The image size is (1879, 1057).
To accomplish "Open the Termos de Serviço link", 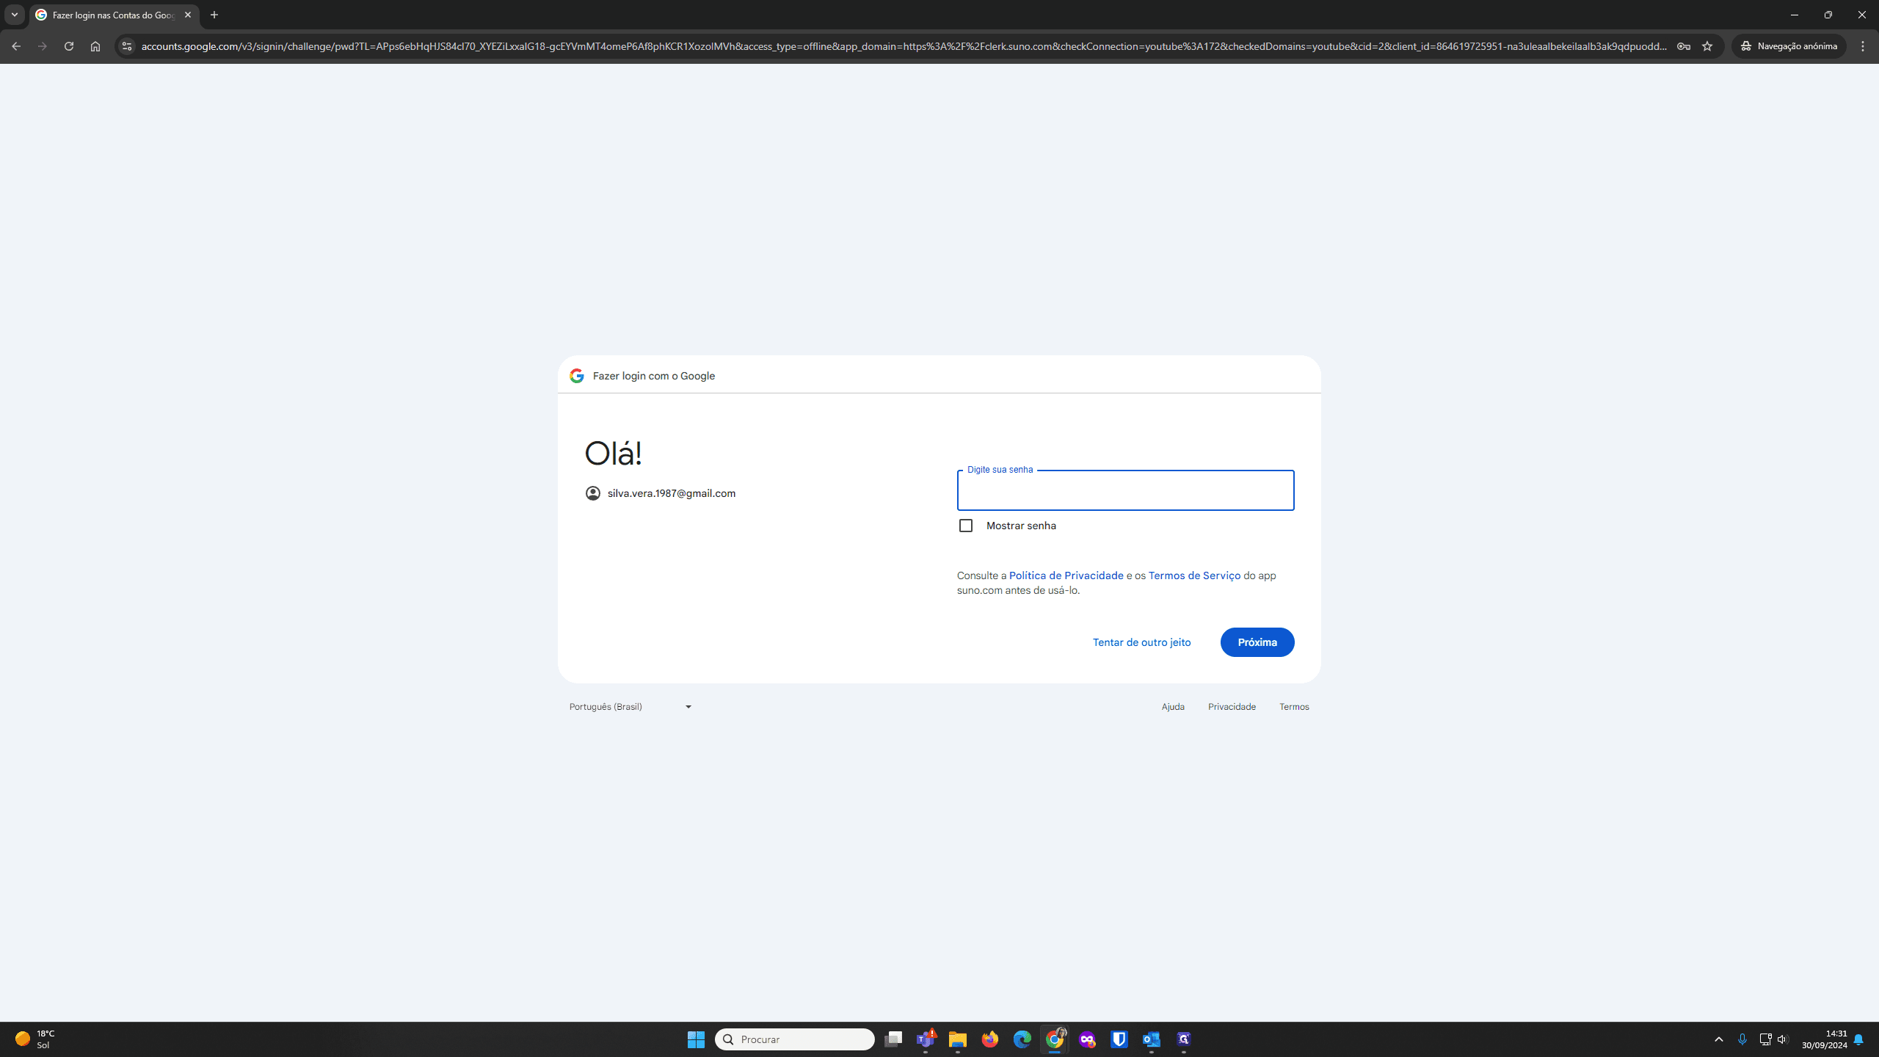I will coord(1194,575).
